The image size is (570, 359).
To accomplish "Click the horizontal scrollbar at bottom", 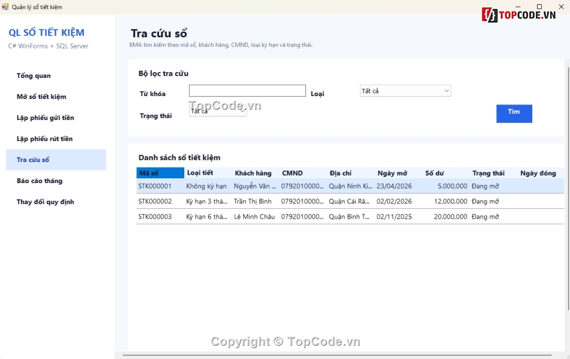I will tap(337, 355).
